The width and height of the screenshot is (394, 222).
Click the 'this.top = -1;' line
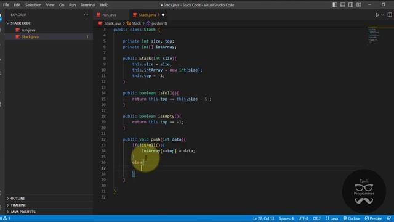[148, 76]
